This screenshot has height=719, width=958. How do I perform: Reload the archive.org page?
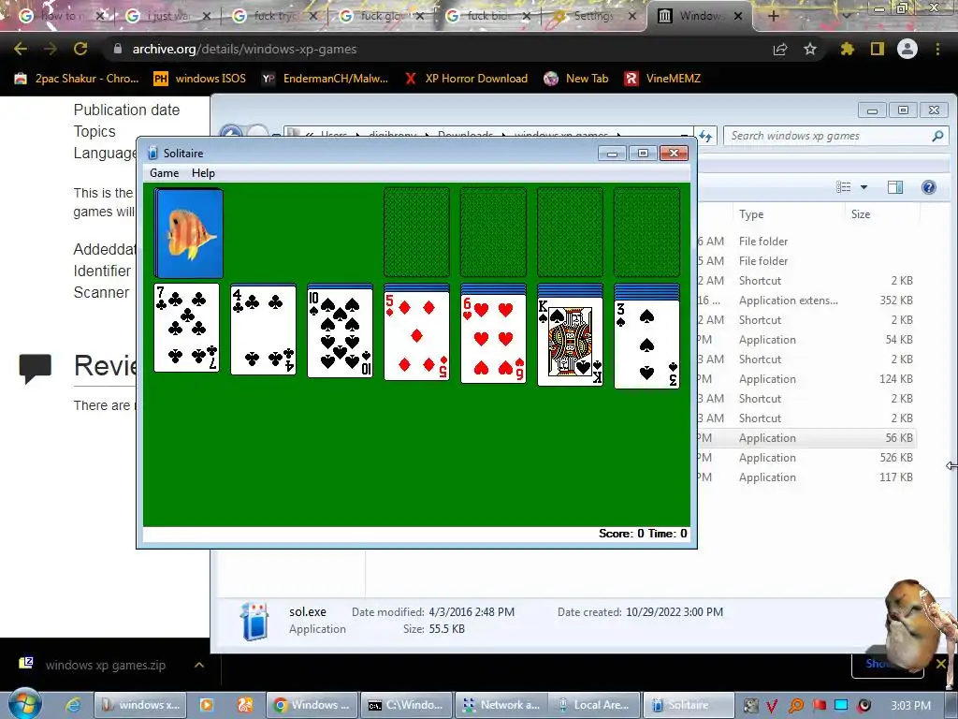tap(80, 49)
